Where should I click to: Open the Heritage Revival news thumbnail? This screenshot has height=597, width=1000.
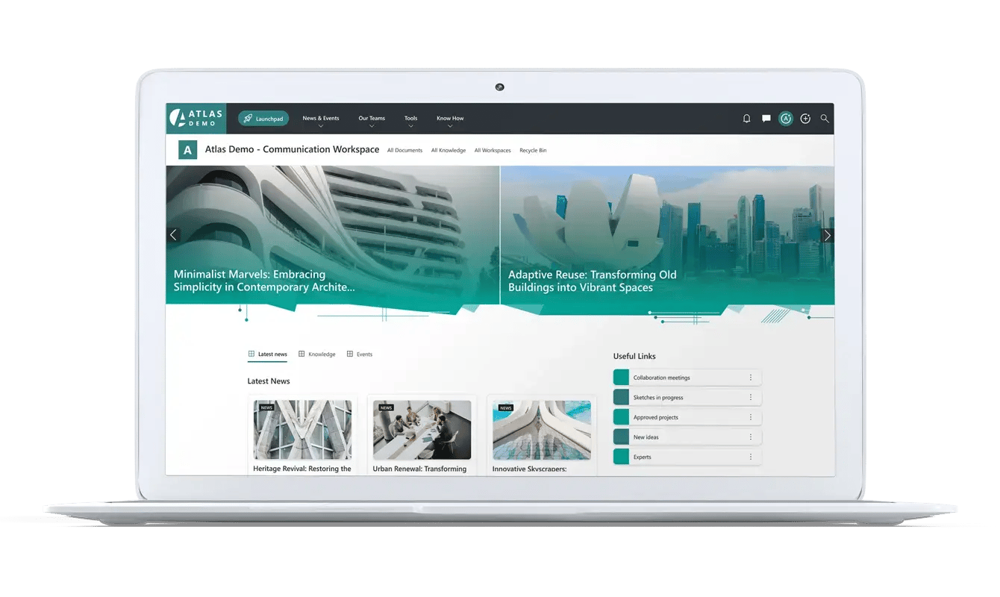pyautogui.click(x=302, y=430)
